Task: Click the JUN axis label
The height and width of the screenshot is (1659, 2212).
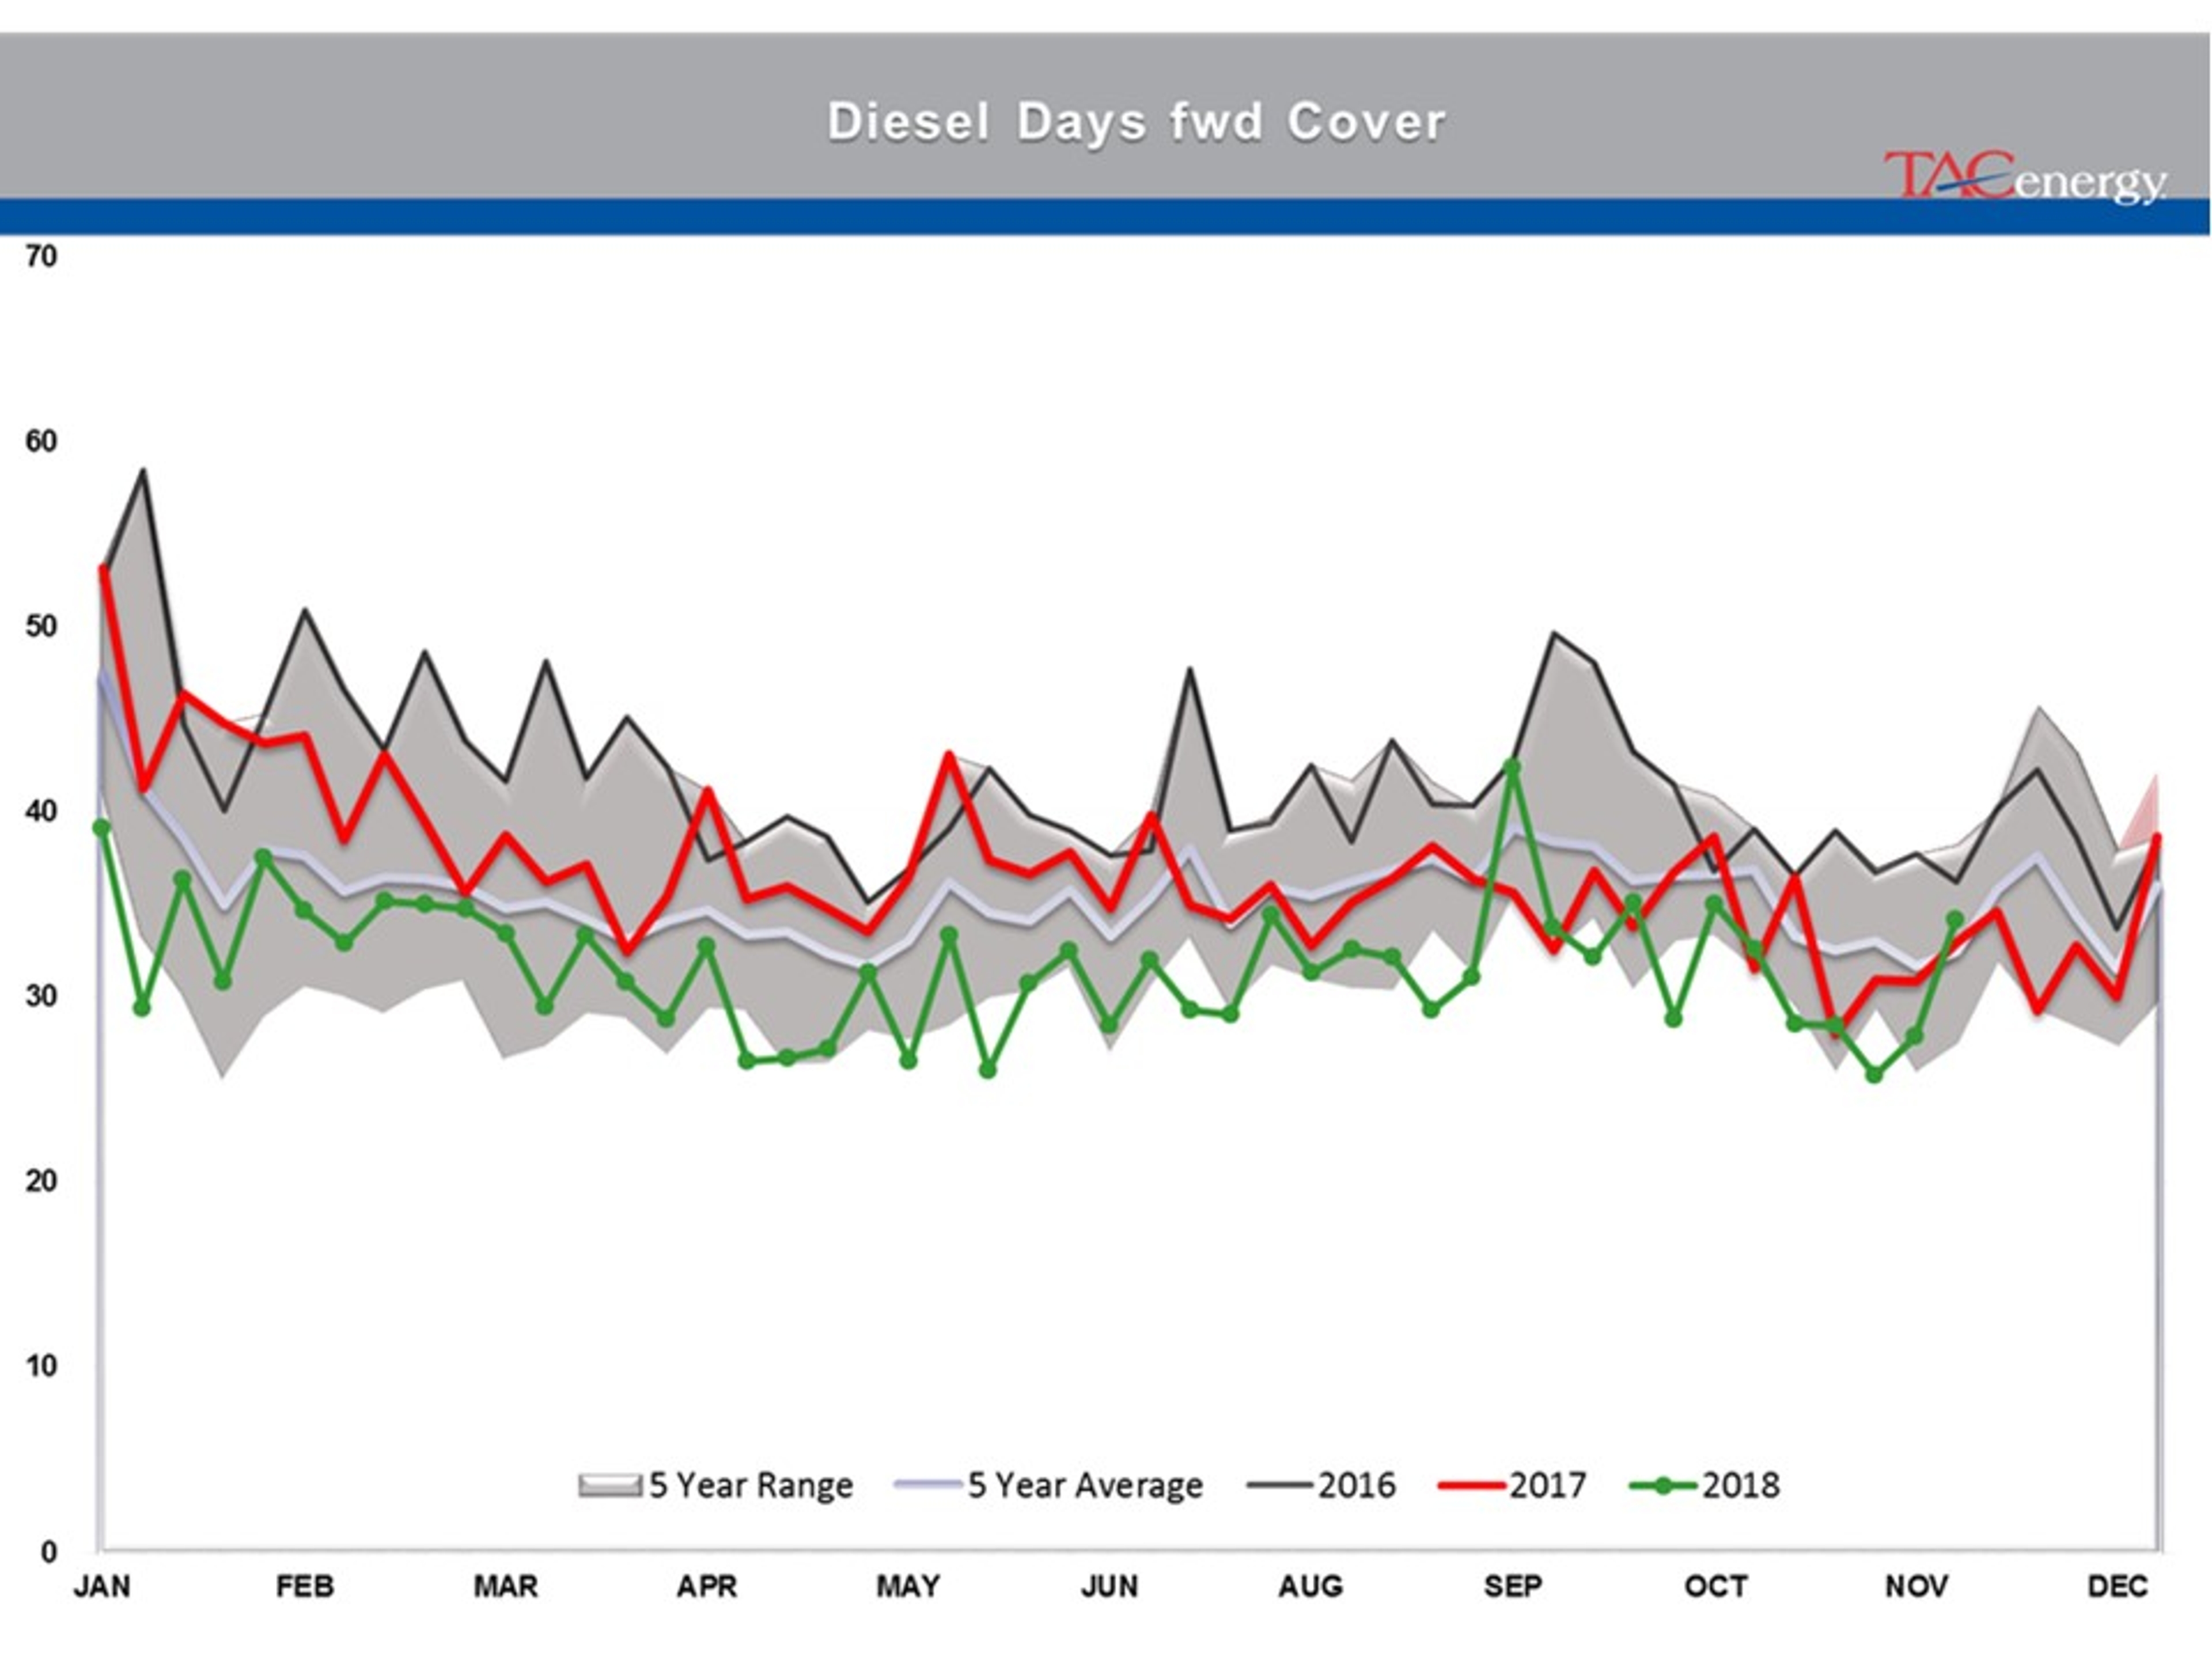Action: tap(1110, 1586)
